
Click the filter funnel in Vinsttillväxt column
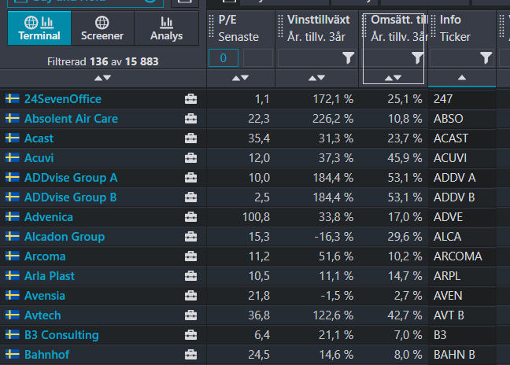click(x=348, y=58)
